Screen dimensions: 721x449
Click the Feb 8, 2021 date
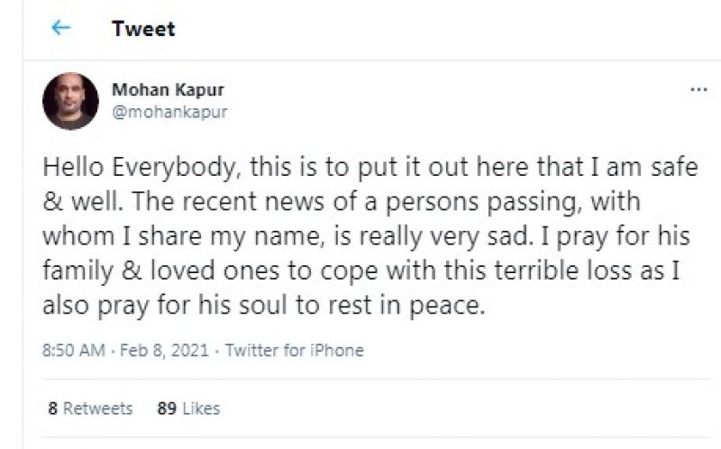(166, 350)
